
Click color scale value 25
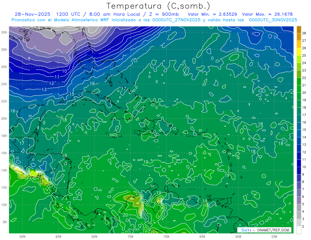(304, 55)
